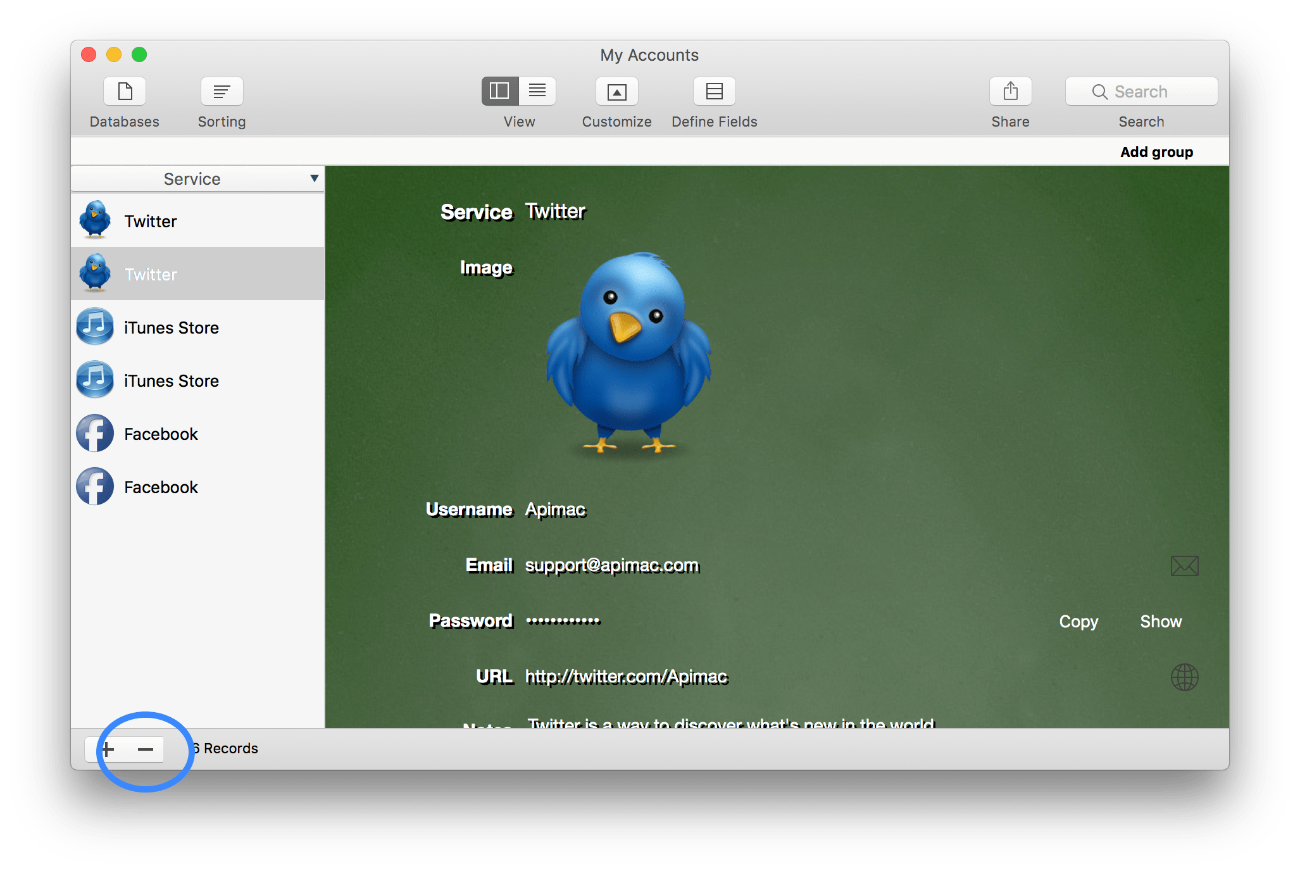This screenshot has width=1300, height=871.
Task: Click the envelope icon beside Email
Action: click(x=1184, y=565)
